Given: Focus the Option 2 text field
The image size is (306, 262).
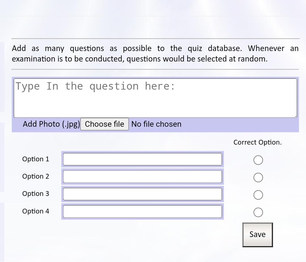Looking at the screenshot, I should tap(142, 177).
